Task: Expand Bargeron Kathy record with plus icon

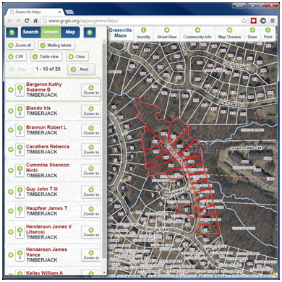Action: [x=11, y=90]
